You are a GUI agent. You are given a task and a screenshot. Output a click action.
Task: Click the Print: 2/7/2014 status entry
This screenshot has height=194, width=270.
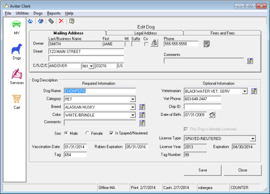pyautogui.click(x=145, y=187)
